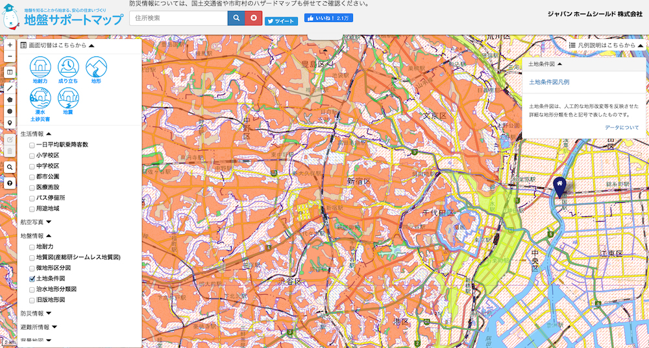Screen dimensions: 649x348
Task: Zoom in the map with the plus button
Action: pyautogui.click(x=10, y=45)
